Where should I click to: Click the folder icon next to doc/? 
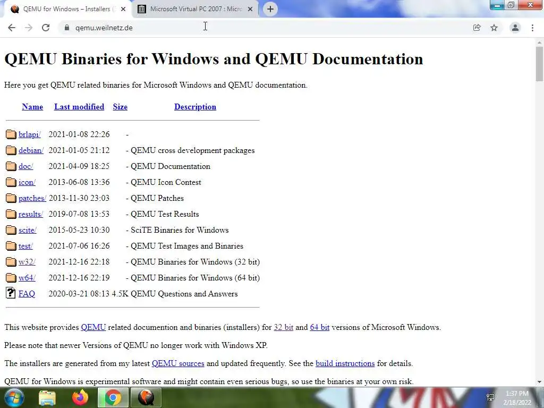11,166
